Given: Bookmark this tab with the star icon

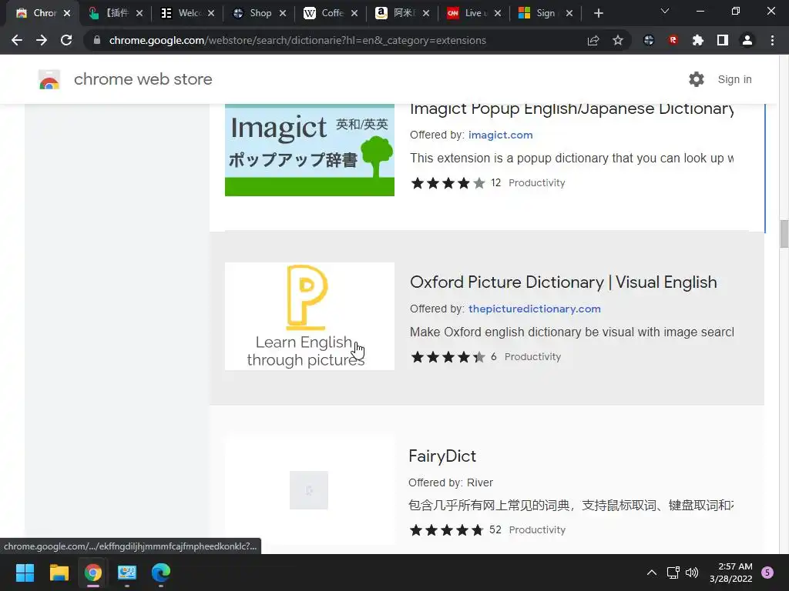Looking at the screenshot, I should (618, 40).
